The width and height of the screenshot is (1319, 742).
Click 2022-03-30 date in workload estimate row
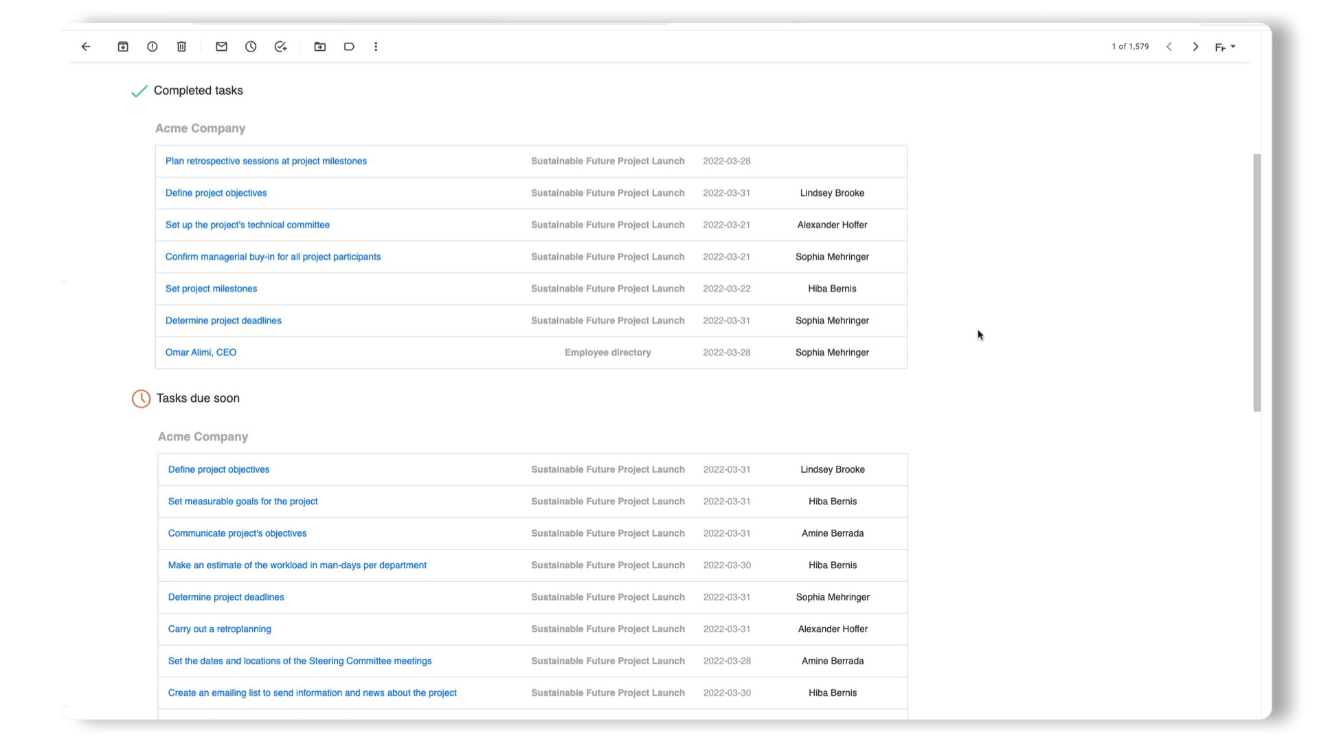pos(727,565)
